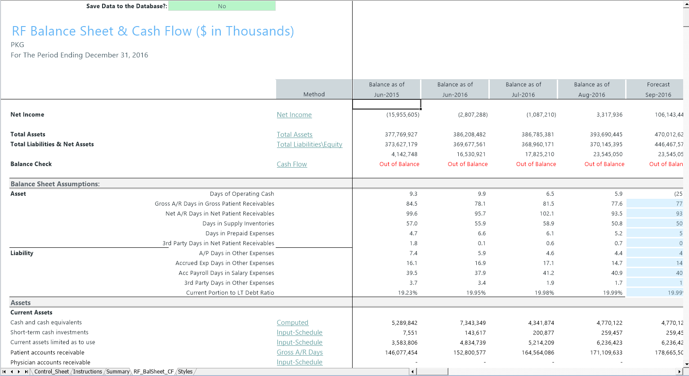Select the Jul-2016 column header

(x=523, y=89)
